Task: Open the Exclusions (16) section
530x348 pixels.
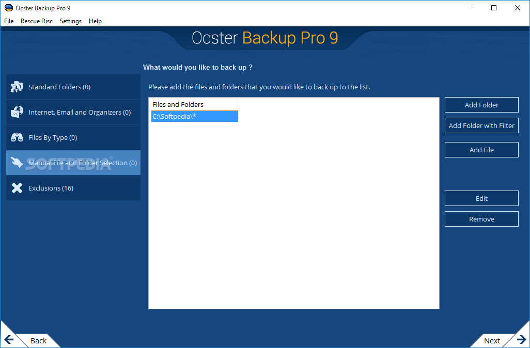Action: click(73, 188)
